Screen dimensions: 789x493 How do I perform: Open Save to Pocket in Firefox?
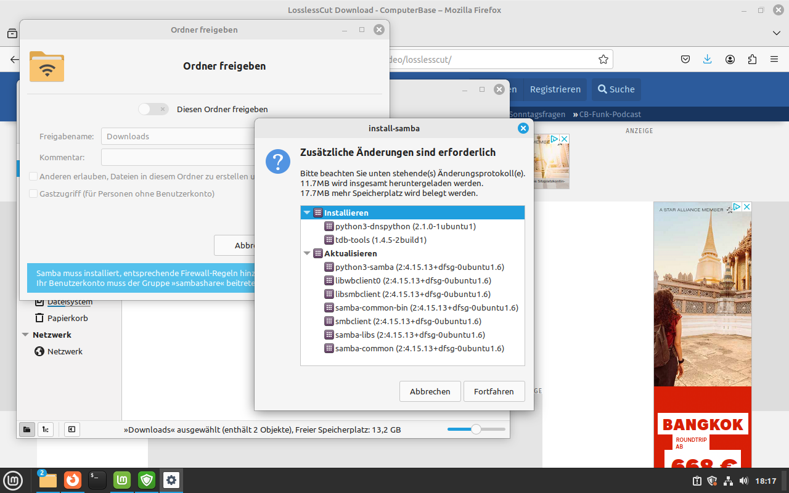click(685, 59)
